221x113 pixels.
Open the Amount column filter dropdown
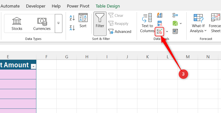click(33, 67)
